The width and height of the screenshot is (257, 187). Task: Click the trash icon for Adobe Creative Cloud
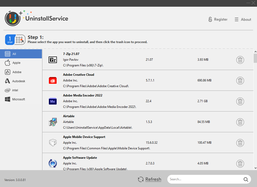[240, 81]
